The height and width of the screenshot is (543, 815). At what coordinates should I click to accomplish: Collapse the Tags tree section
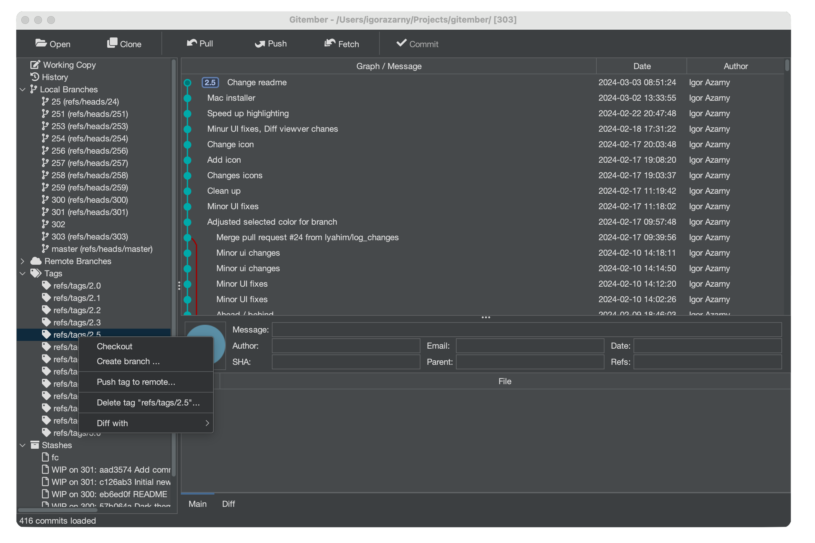coord(23,273)
